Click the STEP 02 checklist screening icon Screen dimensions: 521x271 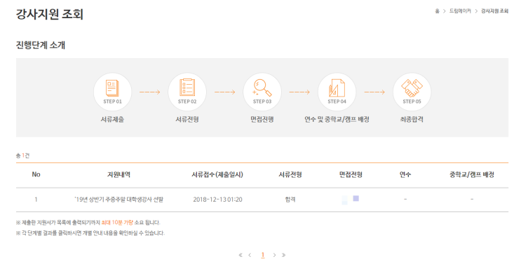[x=187, y=92]
